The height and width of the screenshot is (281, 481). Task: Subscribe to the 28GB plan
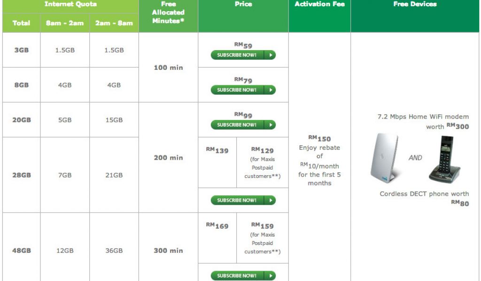pos(237,200)
